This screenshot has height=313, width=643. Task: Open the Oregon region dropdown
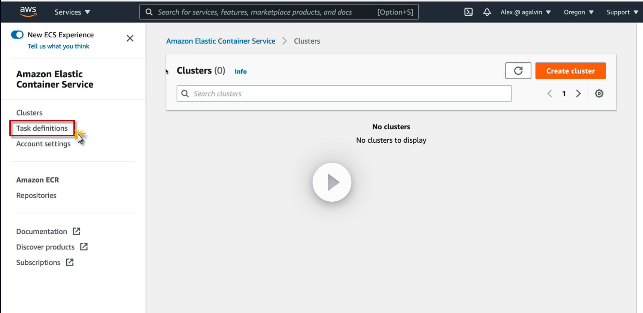[579, 12]
